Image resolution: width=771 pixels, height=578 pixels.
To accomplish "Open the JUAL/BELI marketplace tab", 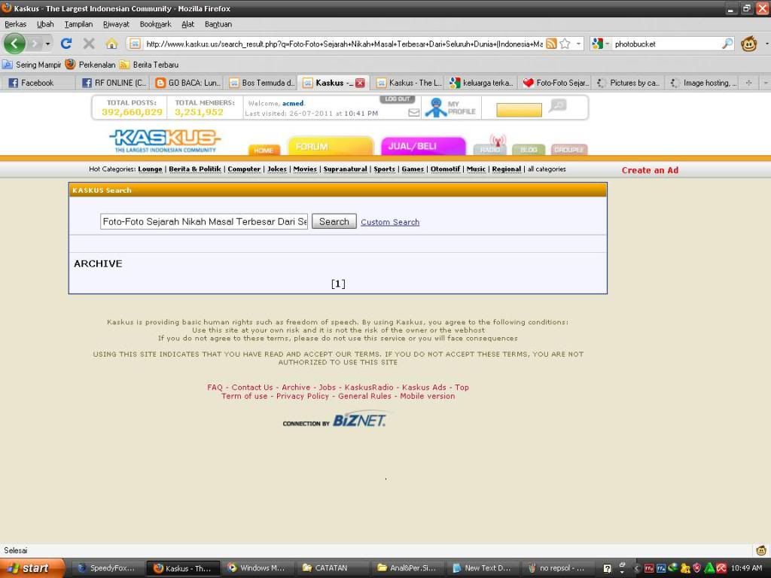I will [423, 146].
